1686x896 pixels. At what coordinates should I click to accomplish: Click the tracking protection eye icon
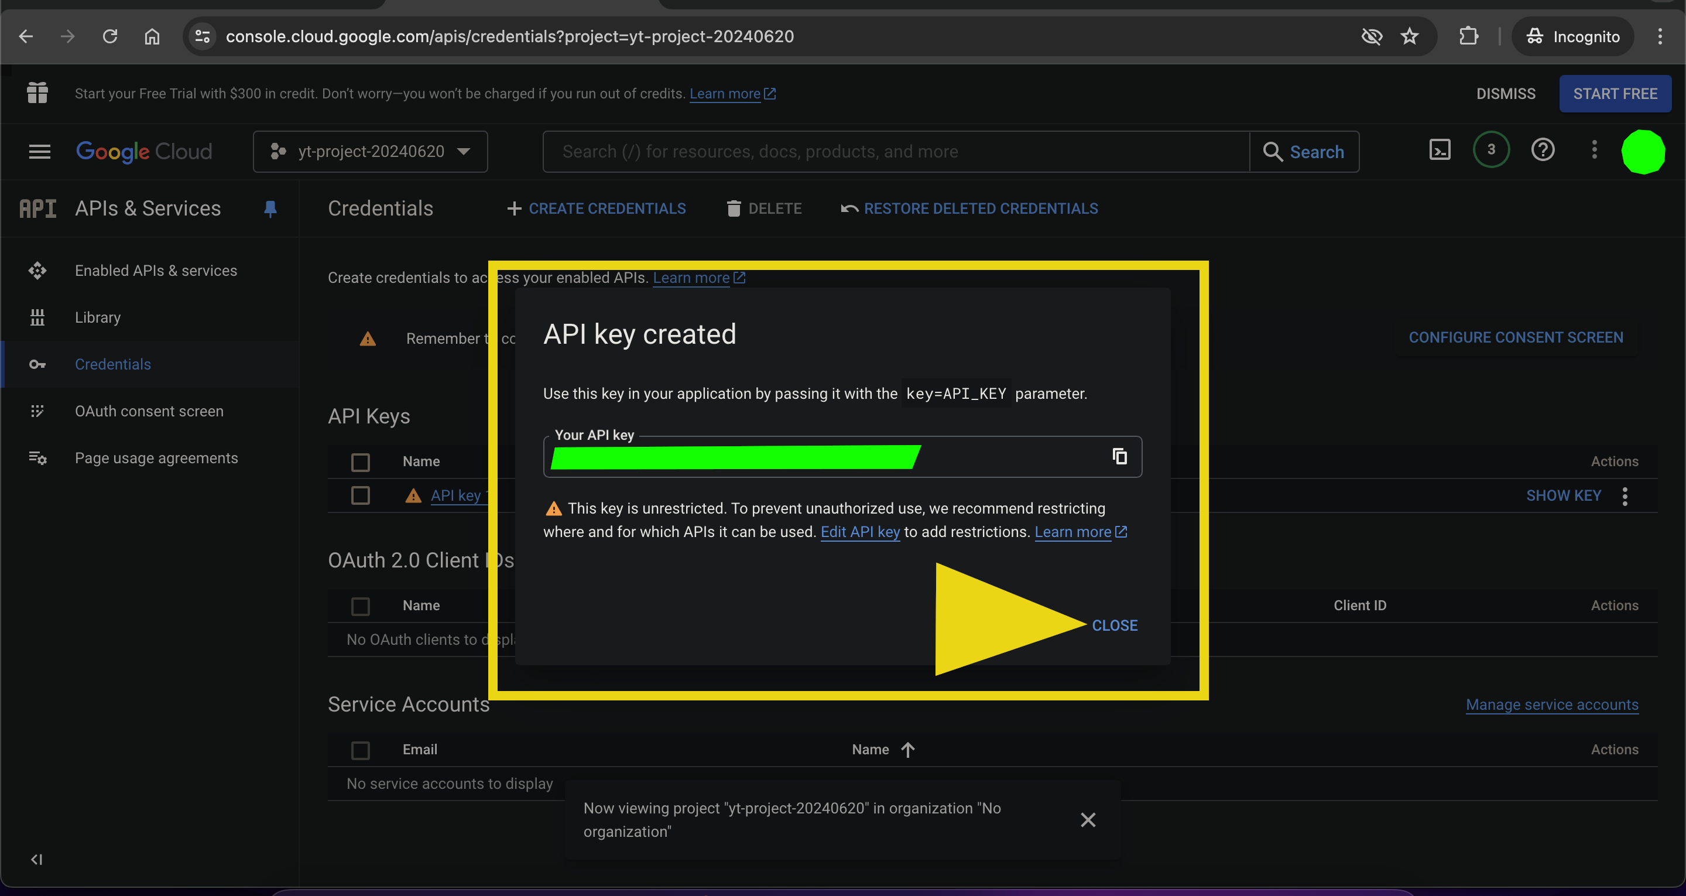coord(1372,37)
